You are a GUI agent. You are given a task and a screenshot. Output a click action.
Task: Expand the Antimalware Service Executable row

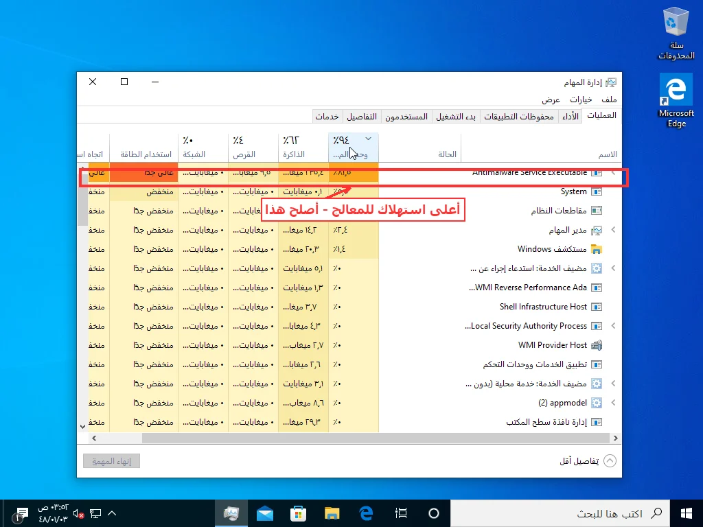pos(613,172)
